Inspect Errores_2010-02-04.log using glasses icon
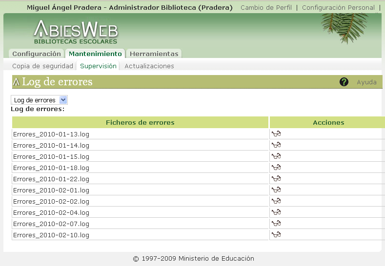 point(276,212)
